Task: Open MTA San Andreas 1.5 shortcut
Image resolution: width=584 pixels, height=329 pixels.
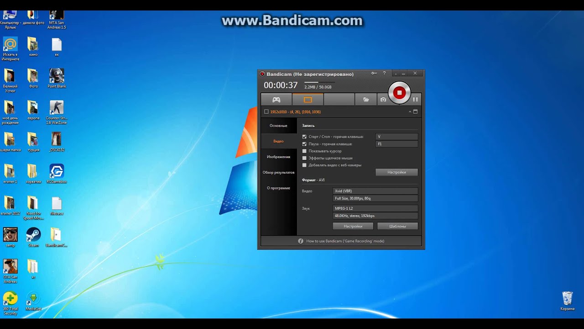Action: tap(57, 19)
